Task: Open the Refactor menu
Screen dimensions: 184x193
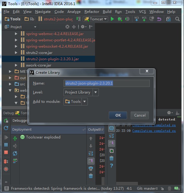Action: tap(92, 12)
